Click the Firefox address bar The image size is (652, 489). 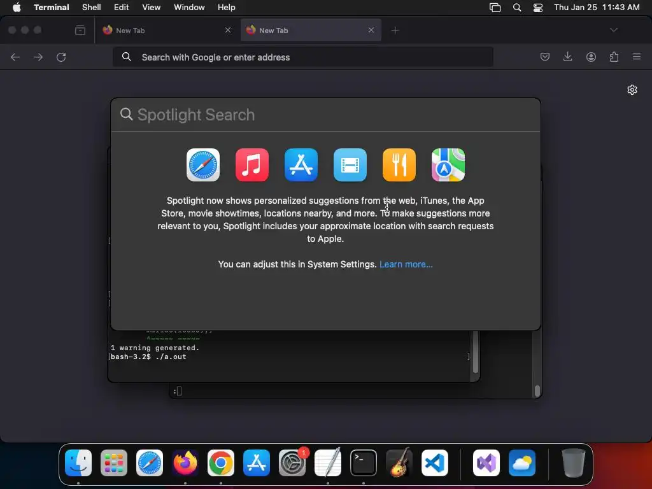[x=303, y=57]
